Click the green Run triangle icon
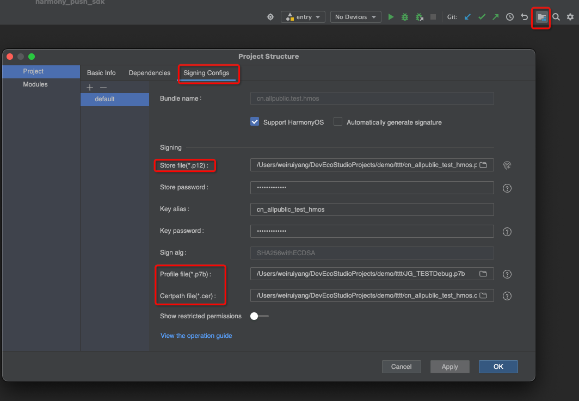The height and width of the screenshot is (401, 579). [x=391, y=17]
